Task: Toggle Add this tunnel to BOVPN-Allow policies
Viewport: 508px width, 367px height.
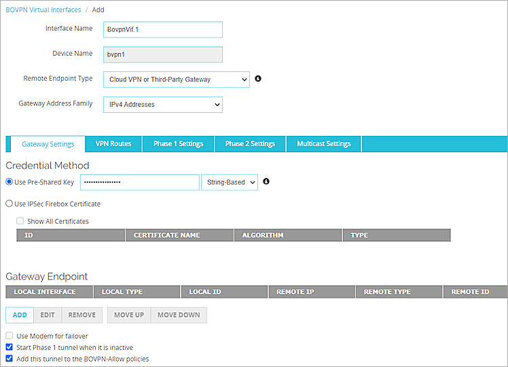Action: point(10,359)
